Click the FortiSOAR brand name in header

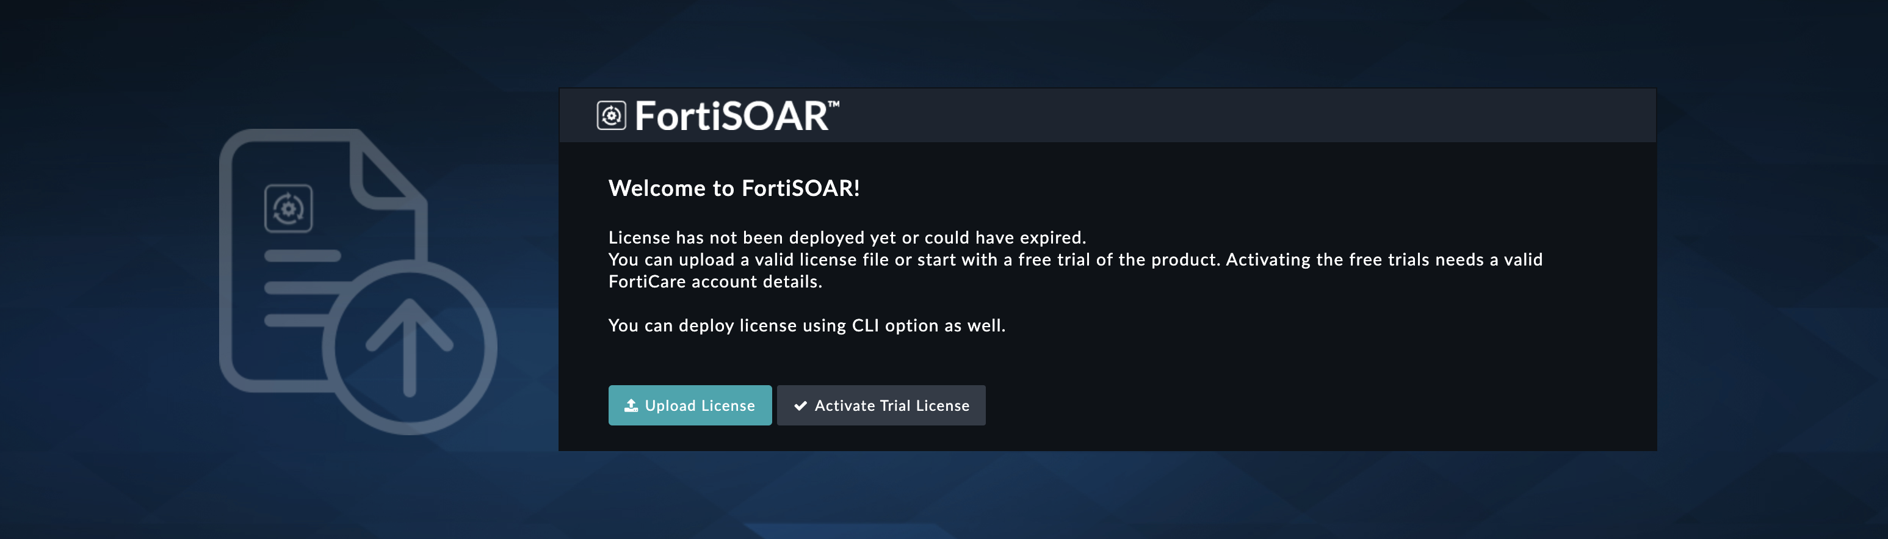(737, 116)
